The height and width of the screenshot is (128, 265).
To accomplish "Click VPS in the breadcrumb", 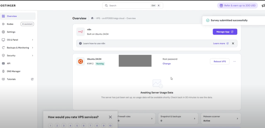I will [98, 18].
